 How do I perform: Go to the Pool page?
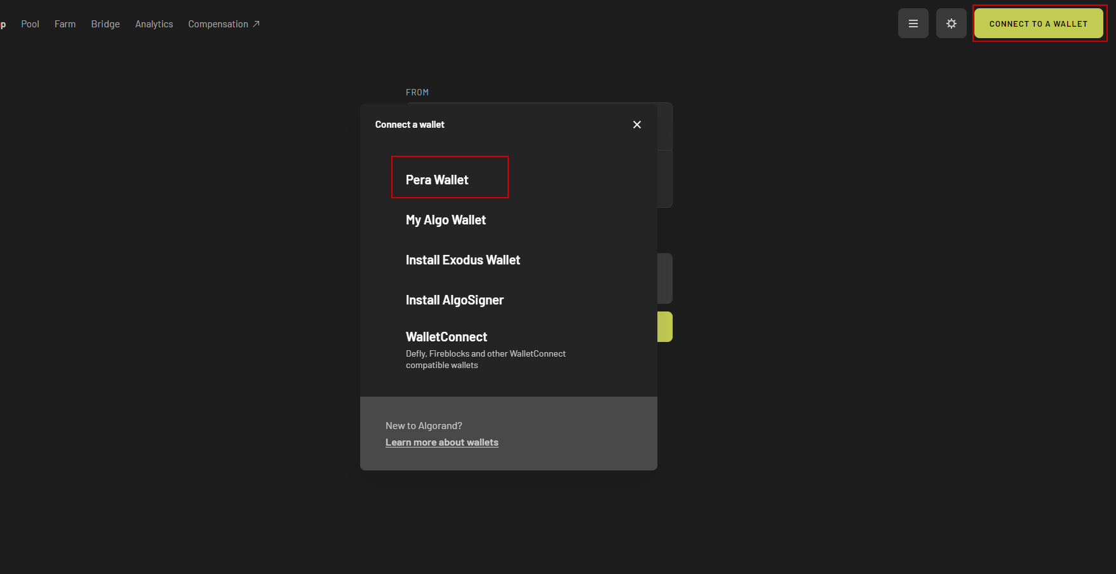[30, 24]
